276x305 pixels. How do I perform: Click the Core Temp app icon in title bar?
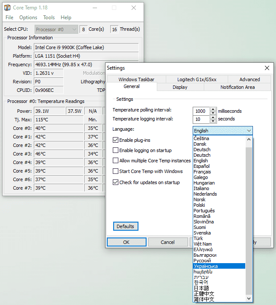7,8
